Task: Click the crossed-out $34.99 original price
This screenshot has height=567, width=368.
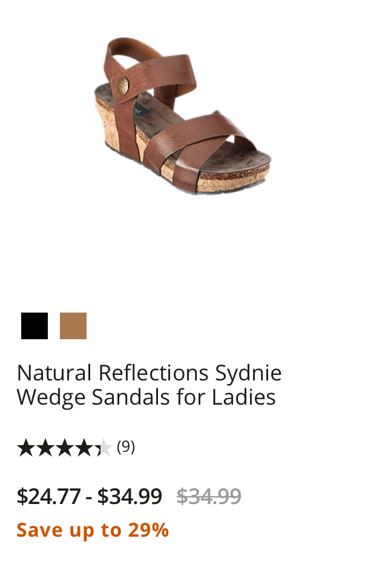Action: [209, 496]
